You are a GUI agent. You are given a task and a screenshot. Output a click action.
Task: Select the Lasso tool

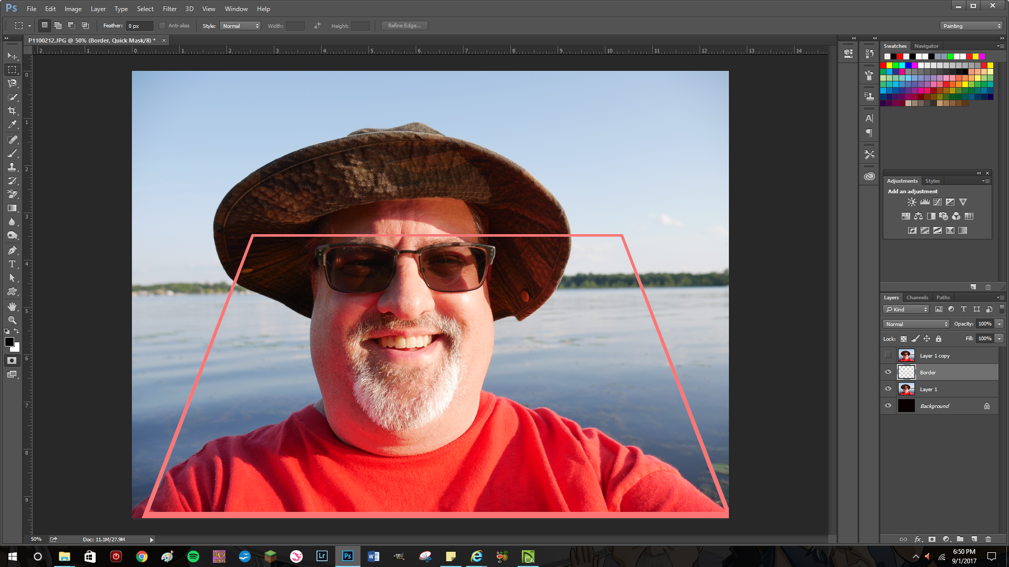(x=12, y=83)
